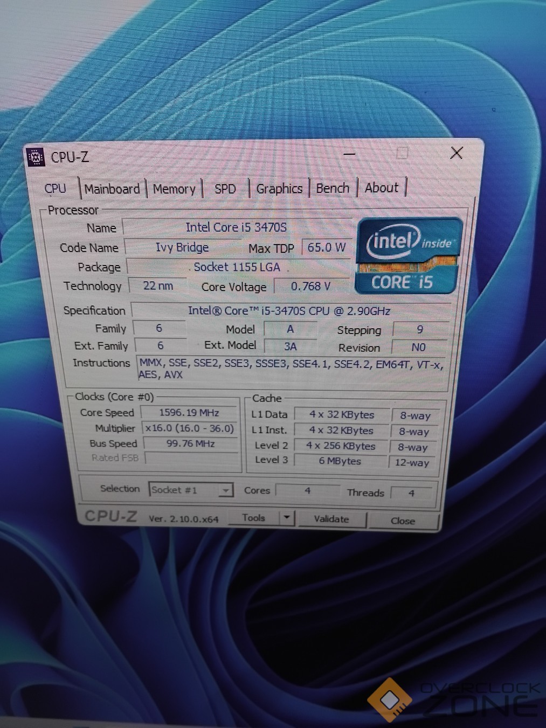546x728 pixels.
Task: Open the Mainboard tab
Action: click(112, 189)
